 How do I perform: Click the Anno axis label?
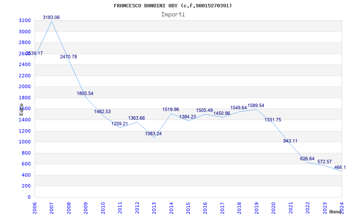335,212
